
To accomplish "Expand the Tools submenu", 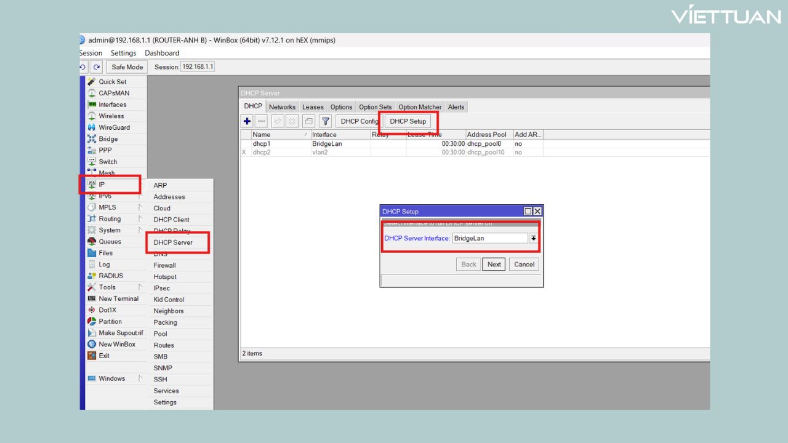I will click(x=116, y=287).
